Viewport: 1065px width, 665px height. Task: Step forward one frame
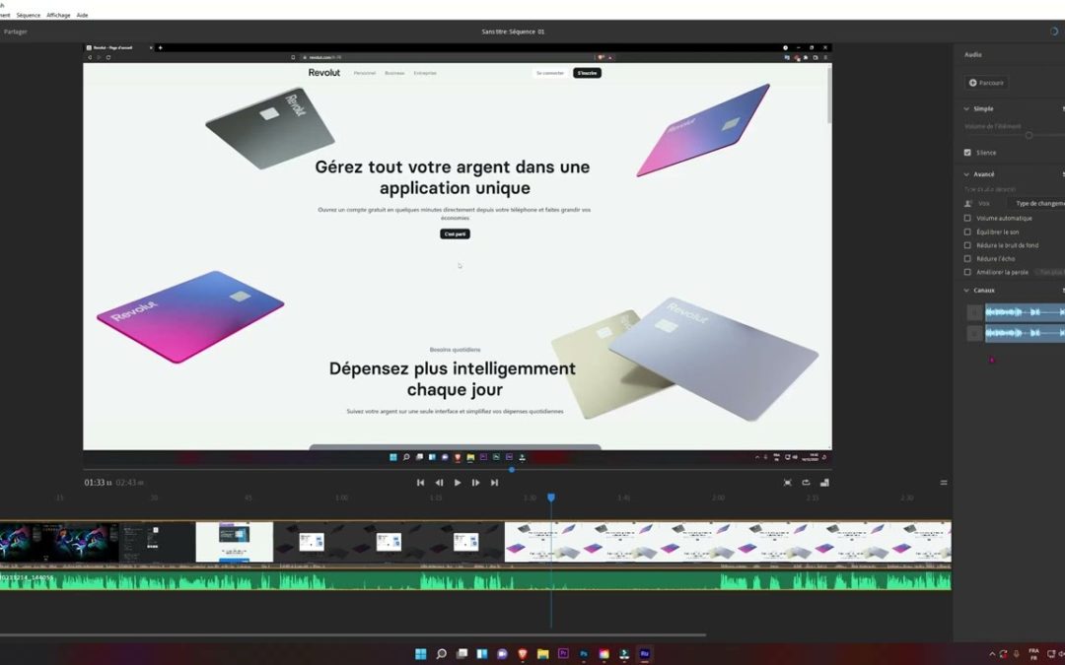pyautogui.click(x=475, y=483)
